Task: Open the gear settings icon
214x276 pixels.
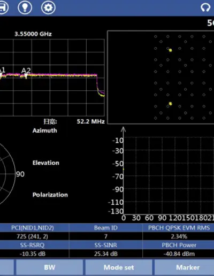Action: [x=48, y=7]
